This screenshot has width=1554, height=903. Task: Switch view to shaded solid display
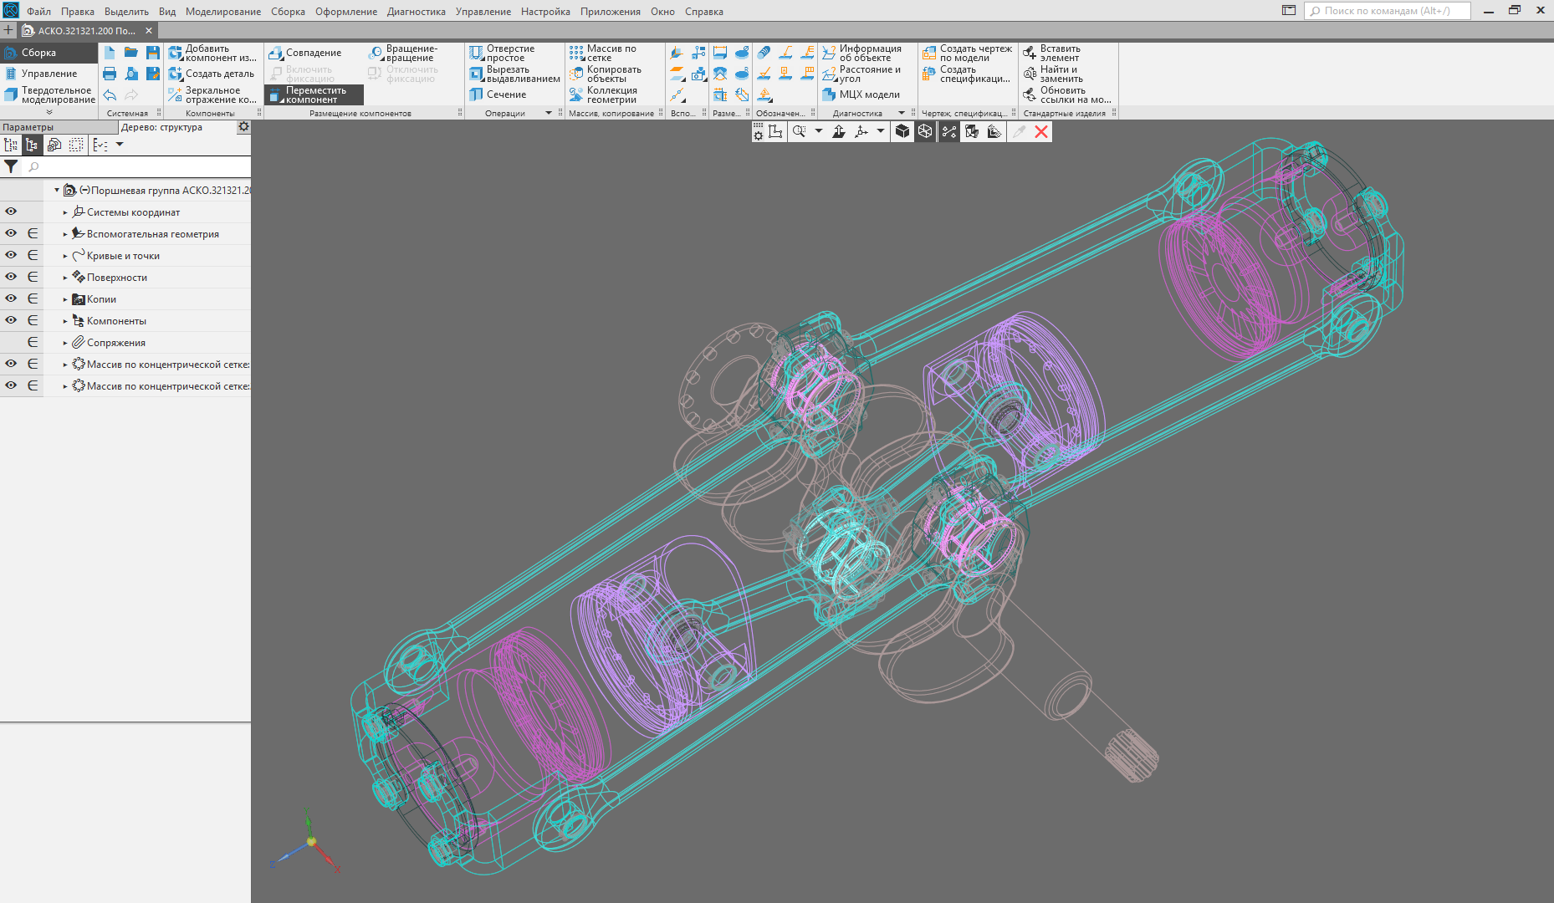click(902, 131)
